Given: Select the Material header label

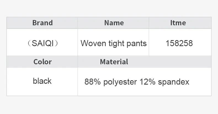Looking at the screenshot, I should point(114,62).
